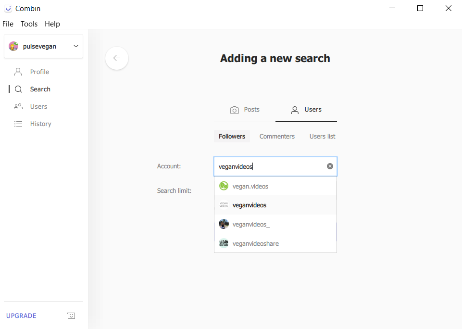Screen dimensions: 462x329
Task: Choose veganvideos_ from suggestions
Action: pyautogui.click(x=275, y=224)
